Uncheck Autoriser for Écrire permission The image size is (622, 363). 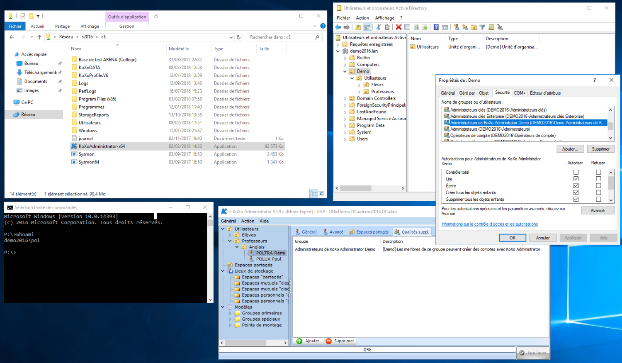pyautogui.click(x=576, y=185)
